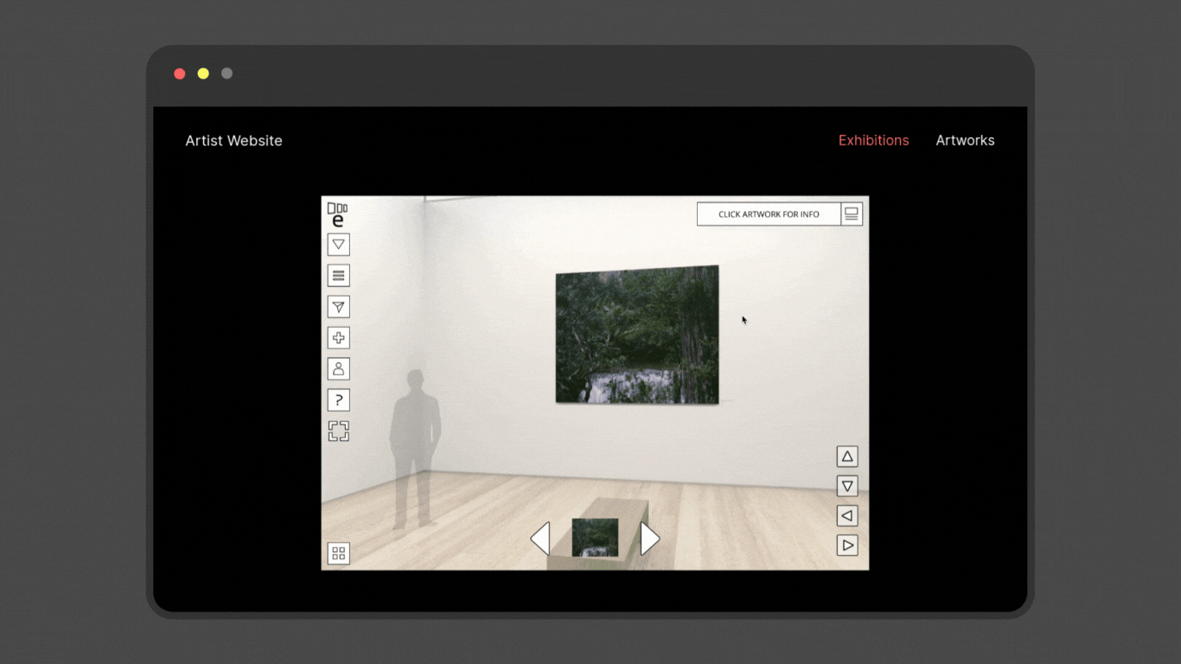Select the small artwork thumbnail at bottom
This screenshot has width=1181, height=664.
pos(595,538)
